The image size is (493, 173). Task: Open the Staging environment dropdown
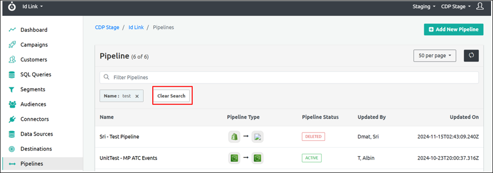click(x=424, y=7)
